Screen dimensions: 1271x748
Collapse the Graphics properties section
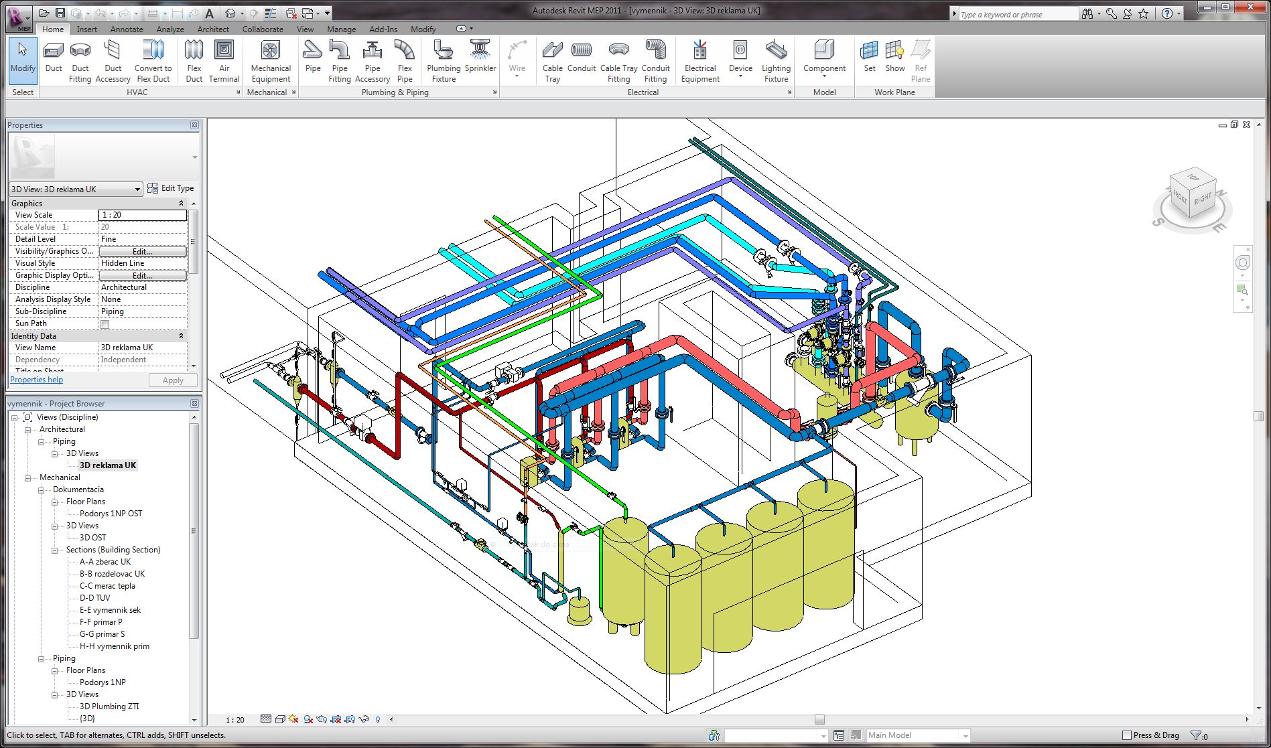coord(181,204)
